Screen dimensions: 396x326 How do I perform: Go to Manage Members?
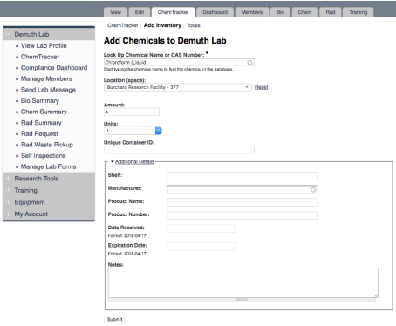(46, 78)
